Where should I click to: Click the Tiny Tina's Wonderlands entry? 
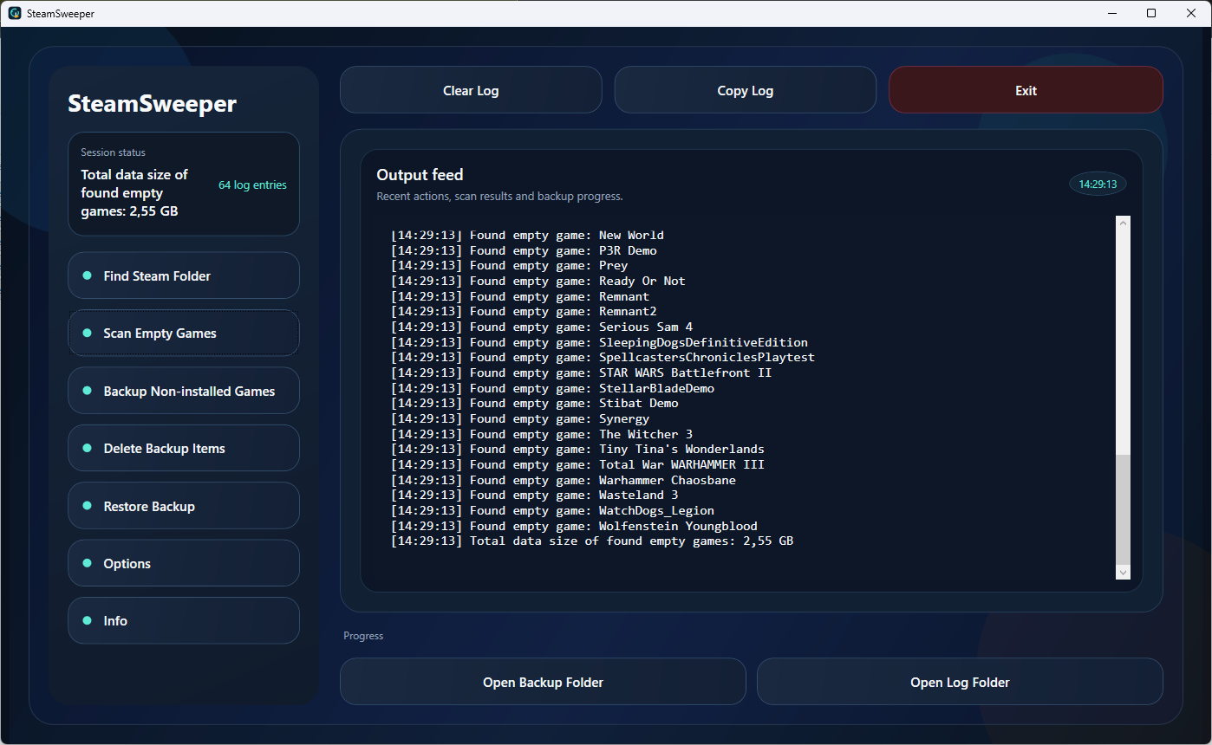(x=577, y=449)
